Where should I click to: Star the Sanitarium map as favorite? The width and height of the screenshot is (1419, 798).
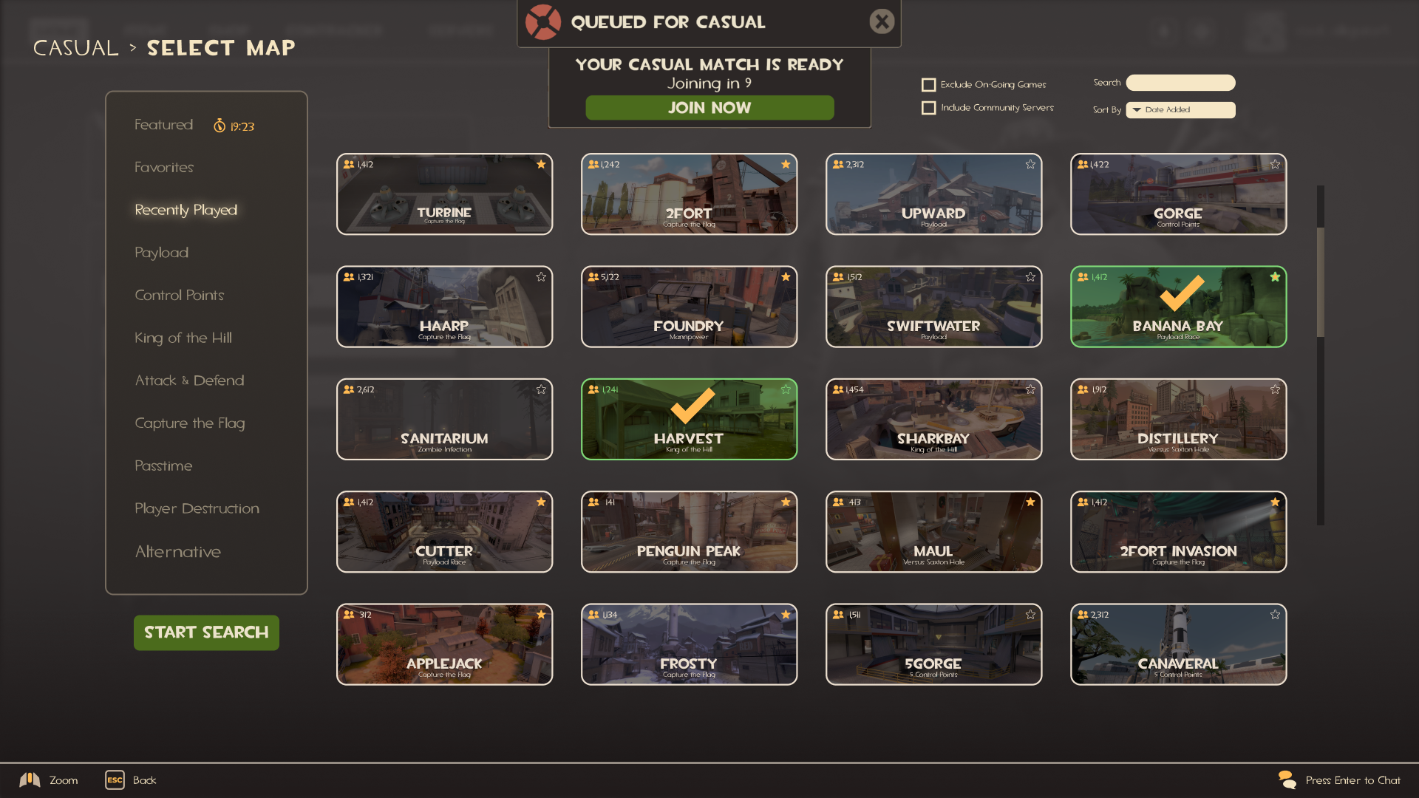pos(541,389)
